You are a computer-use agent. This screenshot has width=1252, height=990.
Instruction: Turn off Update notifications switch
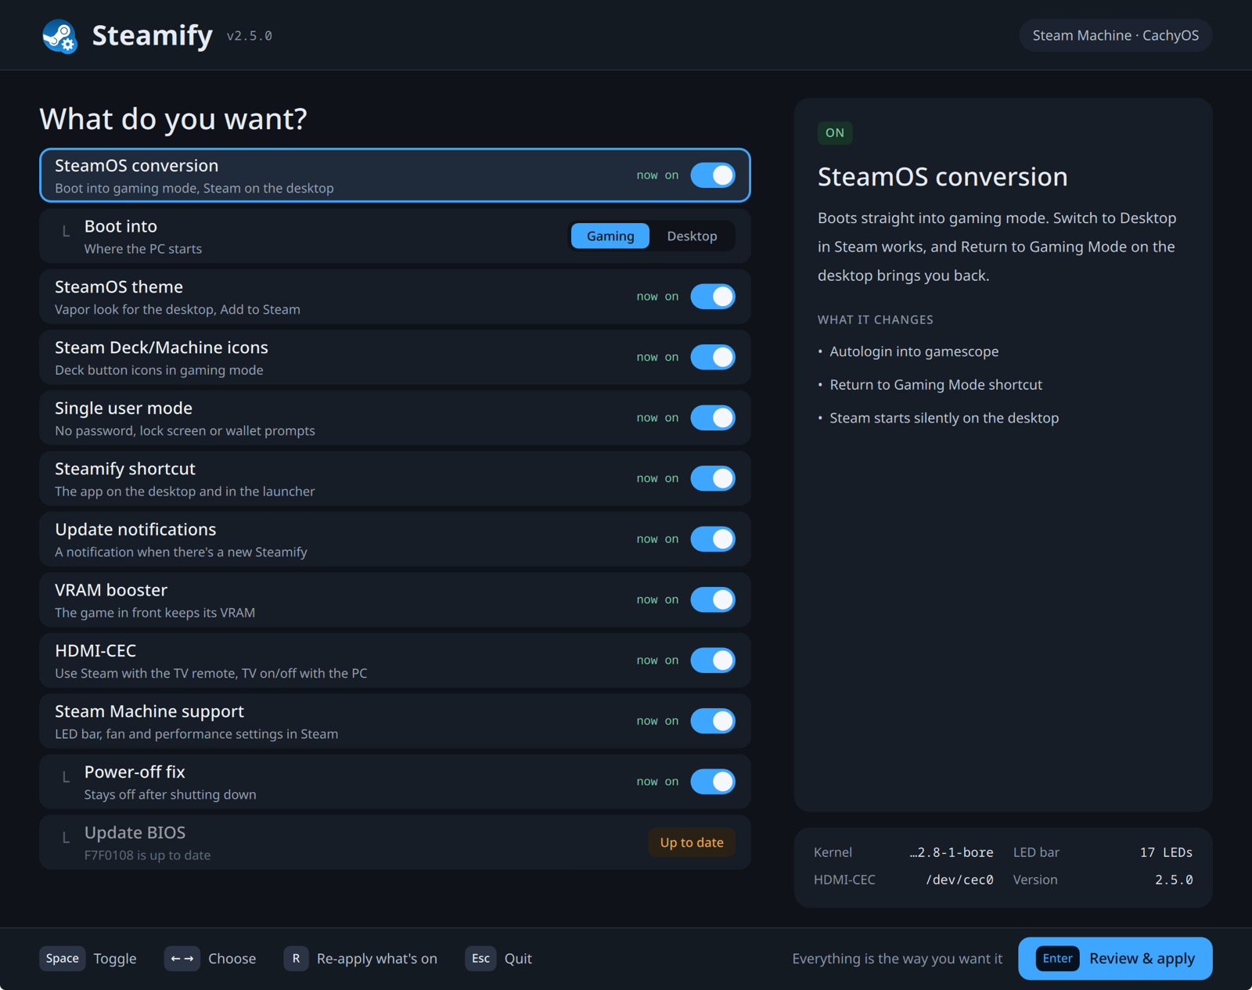(713, 539)
